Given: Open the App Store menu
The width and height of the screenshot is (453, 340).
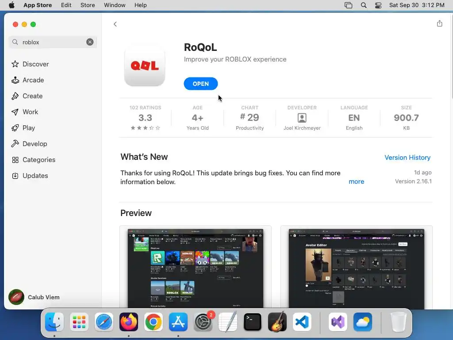Looking at the screenshot, I should [x=38, y=5].
